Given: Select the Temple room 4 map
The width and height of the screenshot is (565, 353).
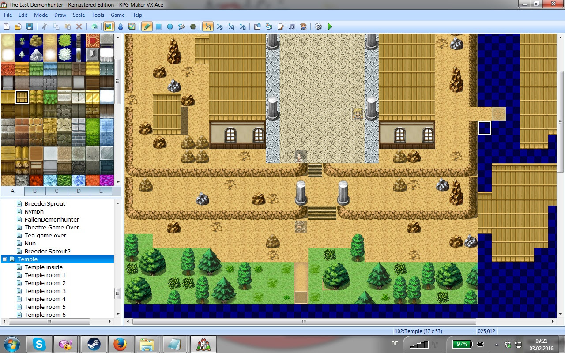Looking at the screenshot, I should (x=45, y=299).
